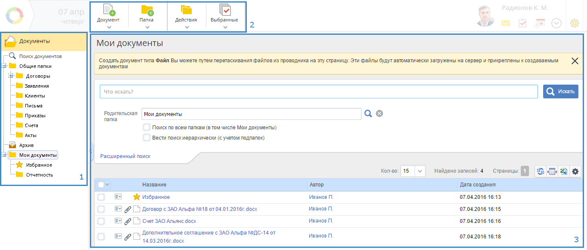Clear the parent folder field with the grey X icon
Image resolution: width=587 pixels, height=250 pixels.
pos(379,113)
